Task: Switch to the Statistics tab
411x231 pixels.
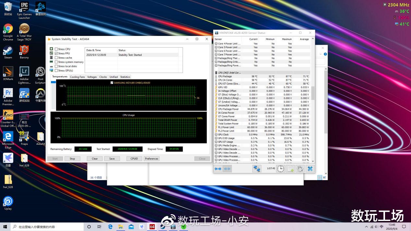Action: tap(125, 77)
